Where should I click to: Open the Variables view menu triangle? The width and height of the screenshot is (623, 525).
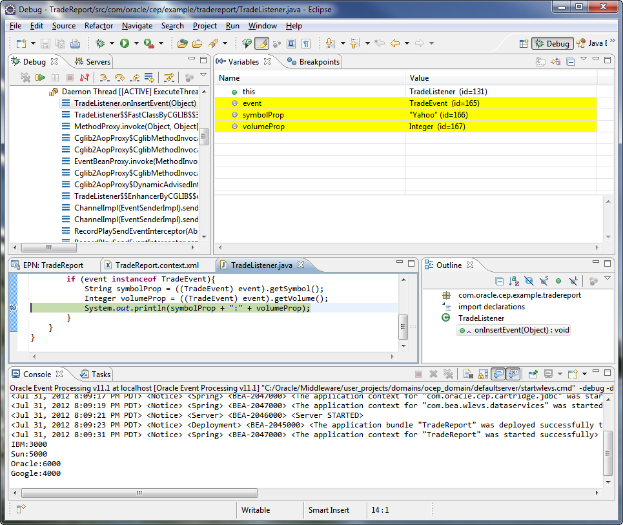point(583,59)
